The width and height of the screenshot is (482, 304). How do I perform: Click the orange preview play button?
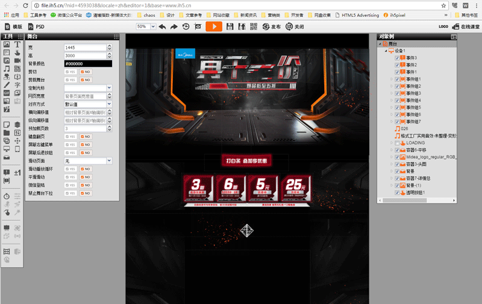coord(213,26)
